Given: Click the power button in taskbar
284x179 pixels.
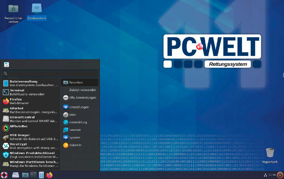Looking at the screenshot, I should coord(280,175).
